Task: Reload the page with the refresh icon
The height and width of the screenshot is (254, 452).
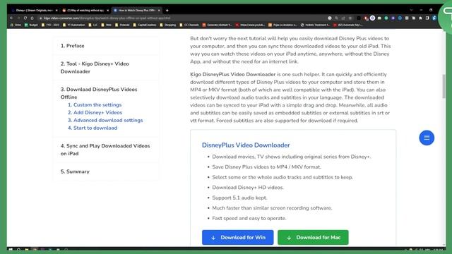Action: tap(25, 18)
